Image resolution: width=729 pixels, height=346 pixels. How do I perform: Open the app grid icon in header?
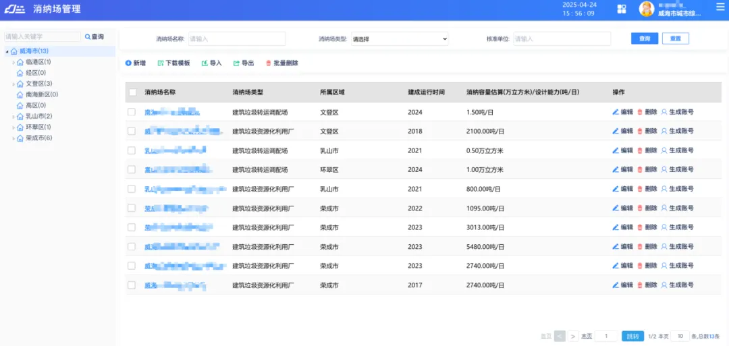click(x=622, y=9)
